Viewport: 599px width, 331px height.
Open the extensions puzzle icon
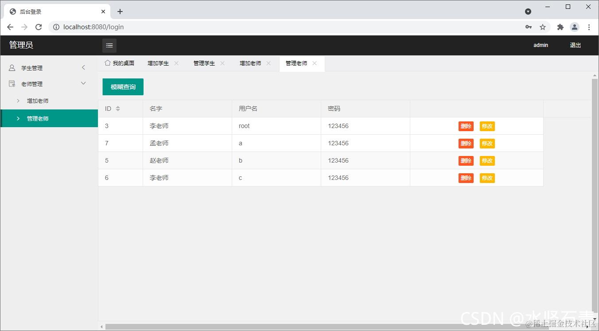pos(560,27)
